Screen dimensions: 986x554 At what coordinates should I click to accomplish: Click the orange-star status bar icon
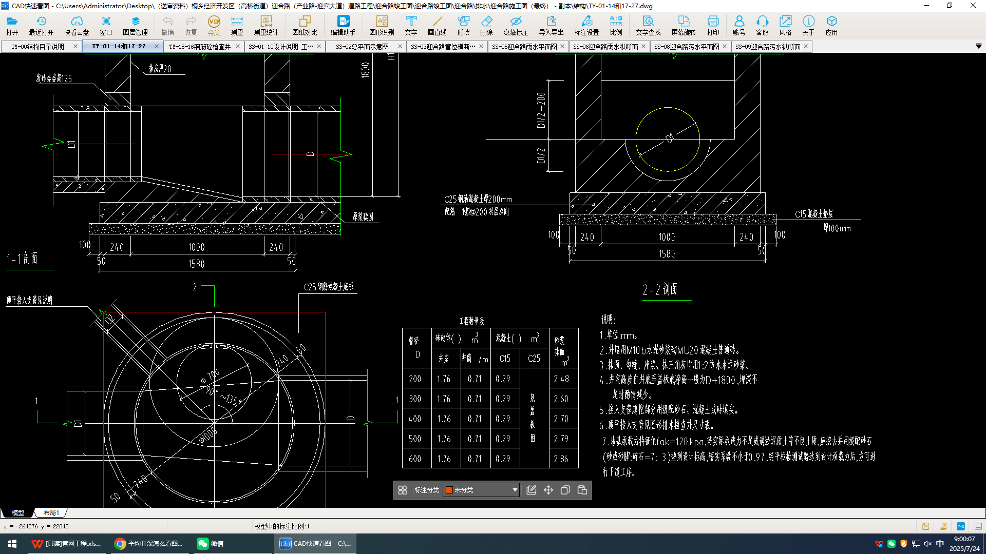coord(943,526)
